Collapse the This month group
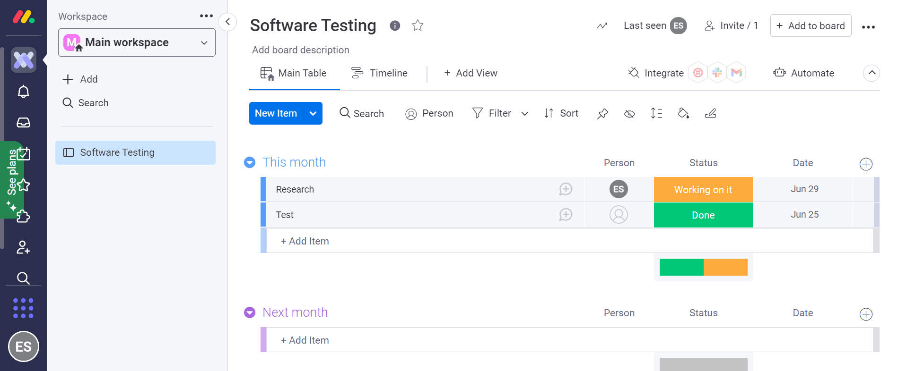 click(250, 162)
